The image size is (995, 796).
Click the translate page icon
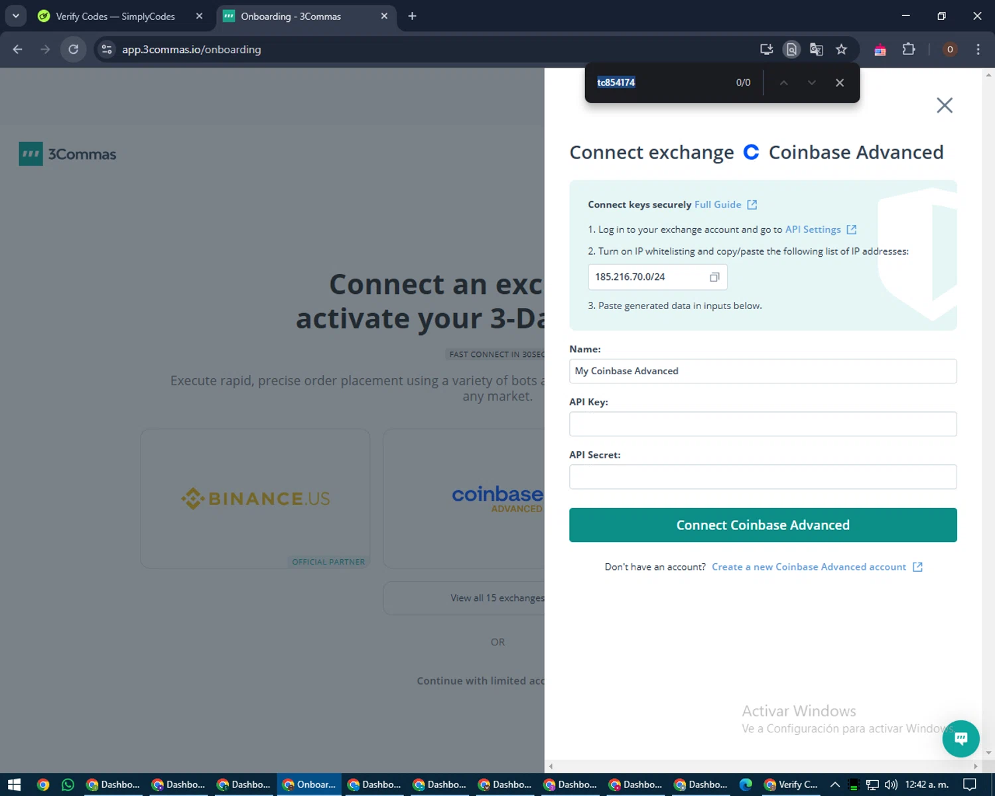click(x=817, y=49)
